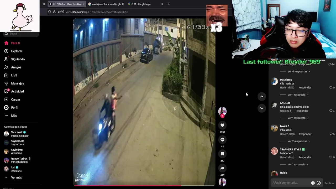Reply to ANGELO comment

point(302,111)
